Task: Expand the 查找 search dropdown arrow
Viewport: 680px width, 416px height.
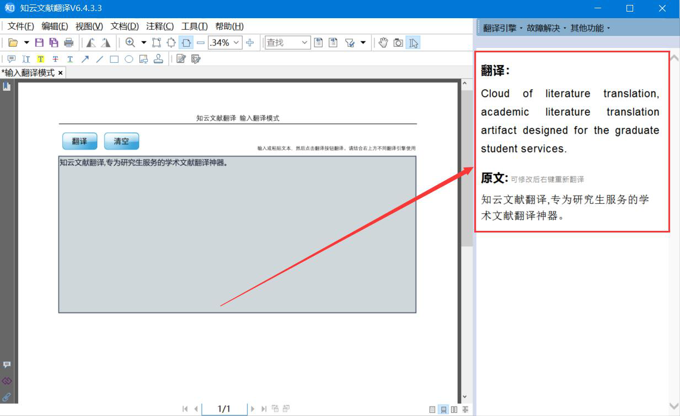Action: click(x=305, y=43)
